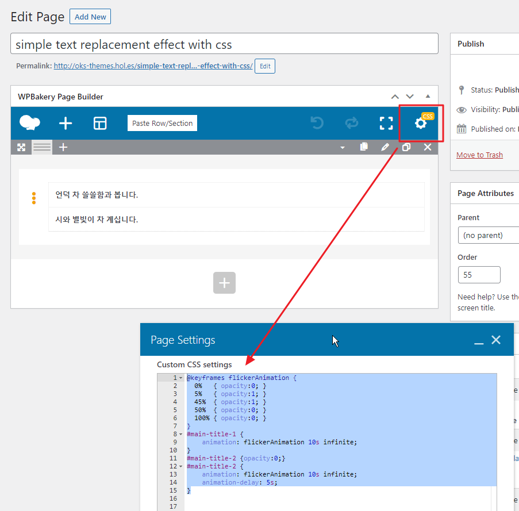Click the Undo arrow icon
The image size is (519, 511).
pyautogui.click(x=317, y=123)
